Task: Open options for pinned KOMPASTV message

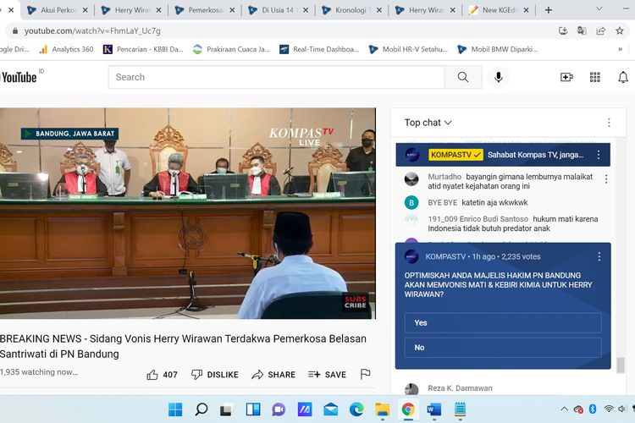Action: tap(599, 155)
